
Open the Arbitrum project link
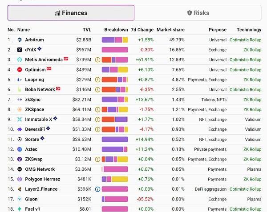pos(34,40)
